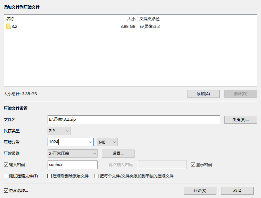
Task: Click the 浏览(B)... button
Action: 240,120
